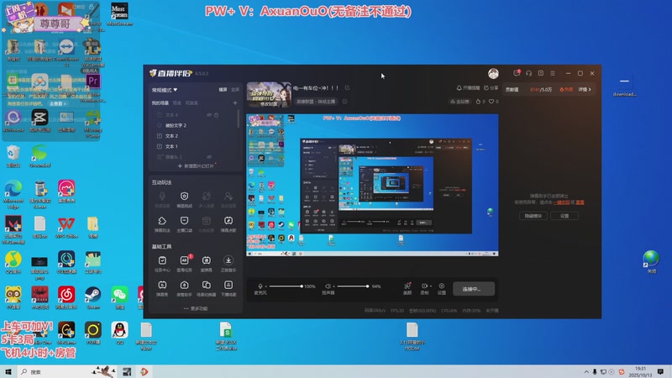Click 设置 button in the right panel
The height and width of the screenshot is (378, 672).
pyautogui.click(x=564, y=216)
